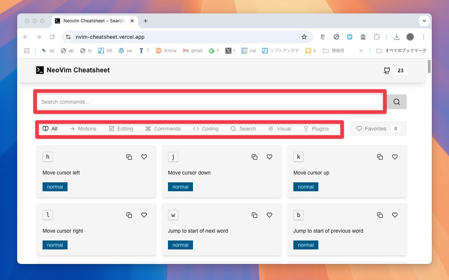This screenshot has width=449, height=280.
Task: Click the 'b' key label
Action: [299, 215]
